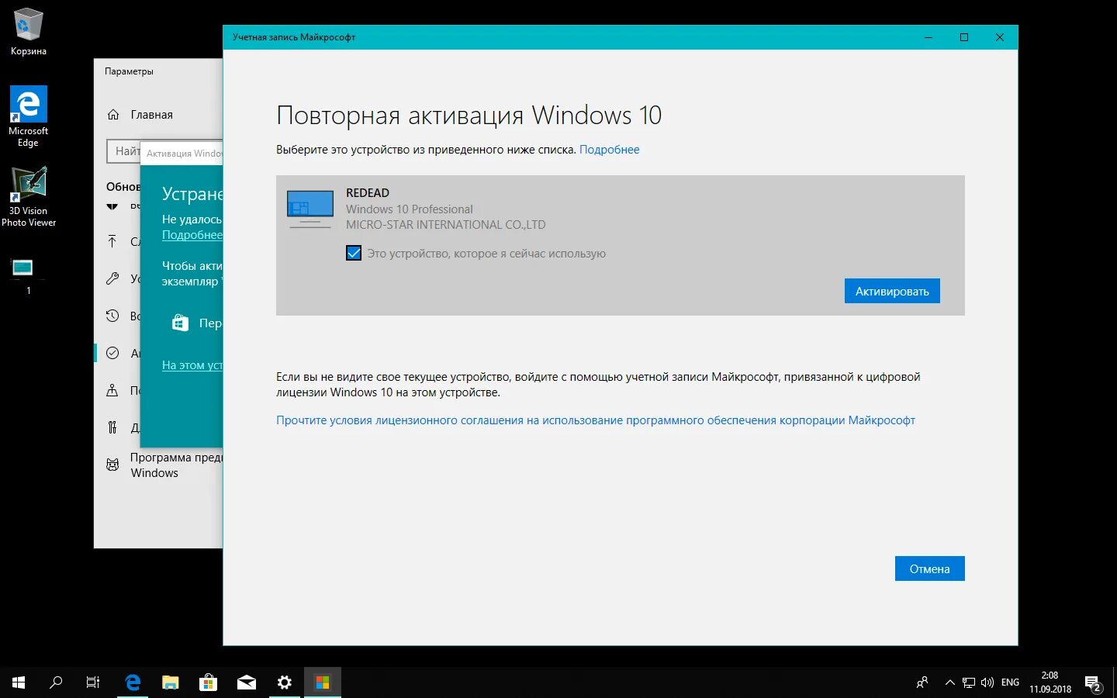The height and width of the screenshot is (698, 1117).
Task: Launch Microsoft Edge from the desktop
Action: [x=28, y=103]
